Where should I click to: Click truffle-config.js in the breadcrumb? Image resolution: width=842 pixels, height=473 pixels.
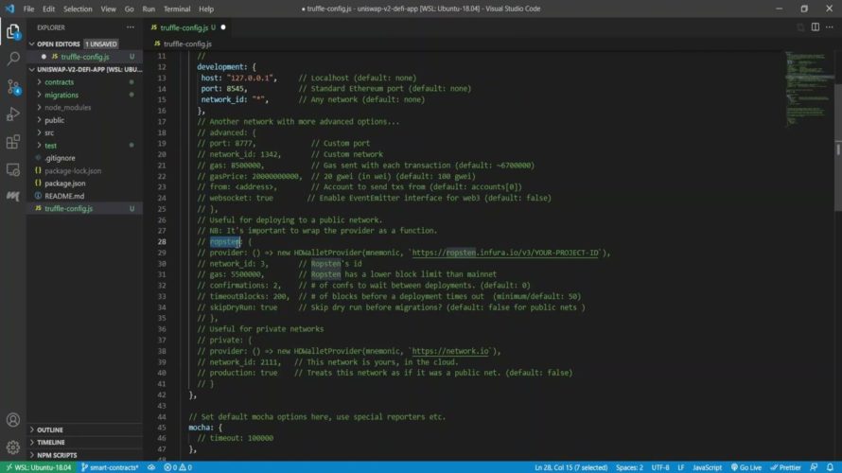pyautogui.click(x=187, y=44)
